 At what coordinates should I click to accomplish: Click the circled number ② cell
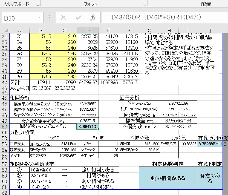(x=19, y=175)
